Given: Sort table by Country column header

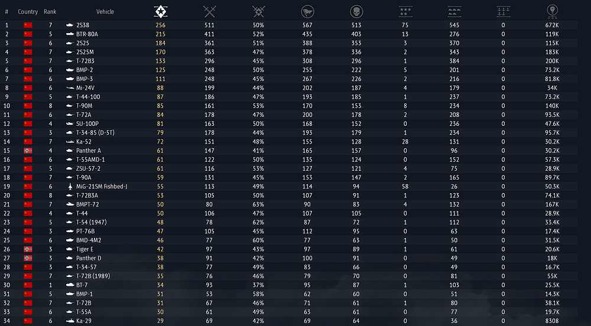Looking at the screenshot, I should [28, 12].
